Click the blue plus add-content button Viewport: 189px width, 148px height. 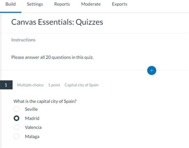[x=152, y=70]
